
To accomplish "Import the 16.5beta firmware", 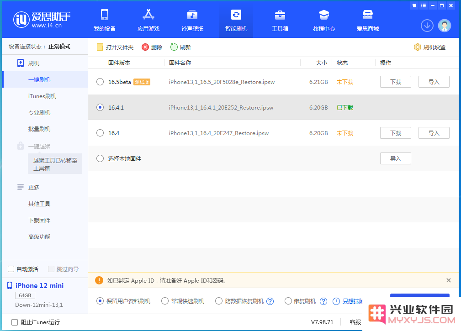I will [434, 82].
